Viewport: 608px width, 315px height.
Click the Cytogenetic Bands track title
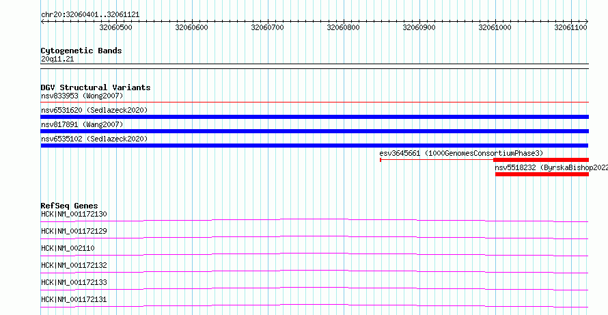[x=81, y=51]
